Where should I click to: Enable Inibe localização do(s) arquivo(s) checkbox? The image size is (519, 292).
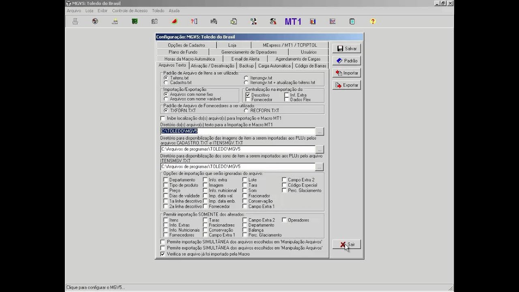[163, 118]
